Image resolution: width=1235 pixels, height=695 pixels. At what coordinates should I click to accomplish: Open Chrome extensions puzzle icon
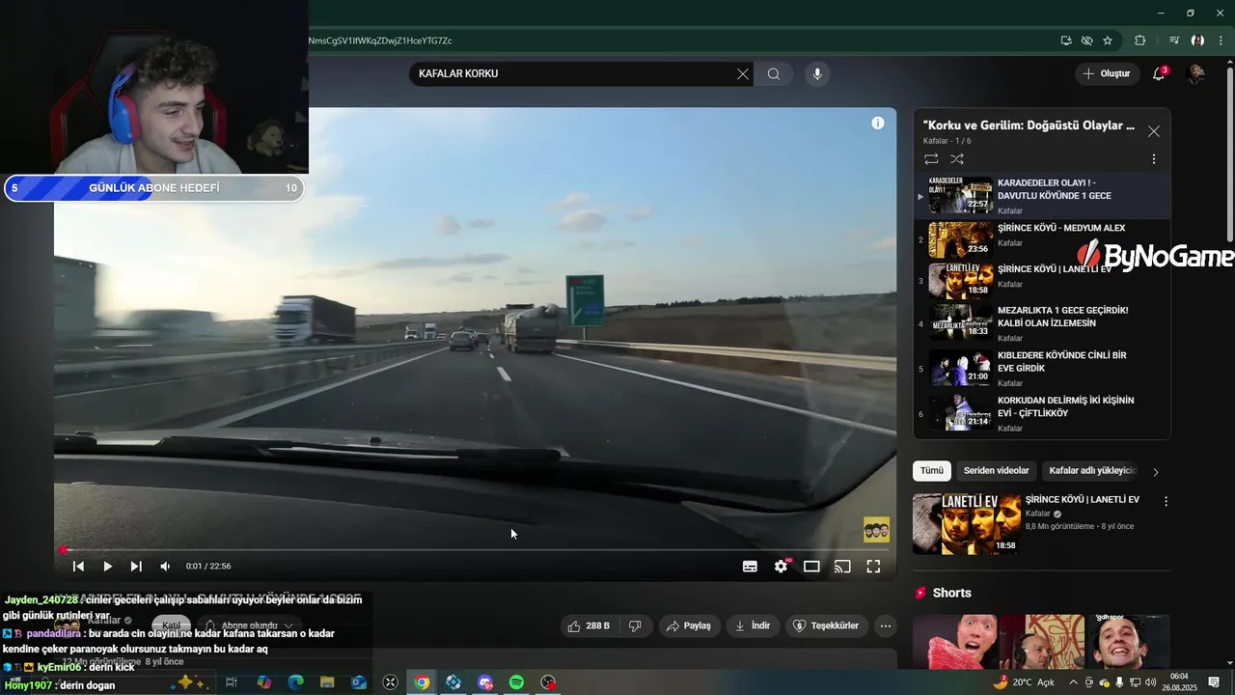(x=1140, y=41)
